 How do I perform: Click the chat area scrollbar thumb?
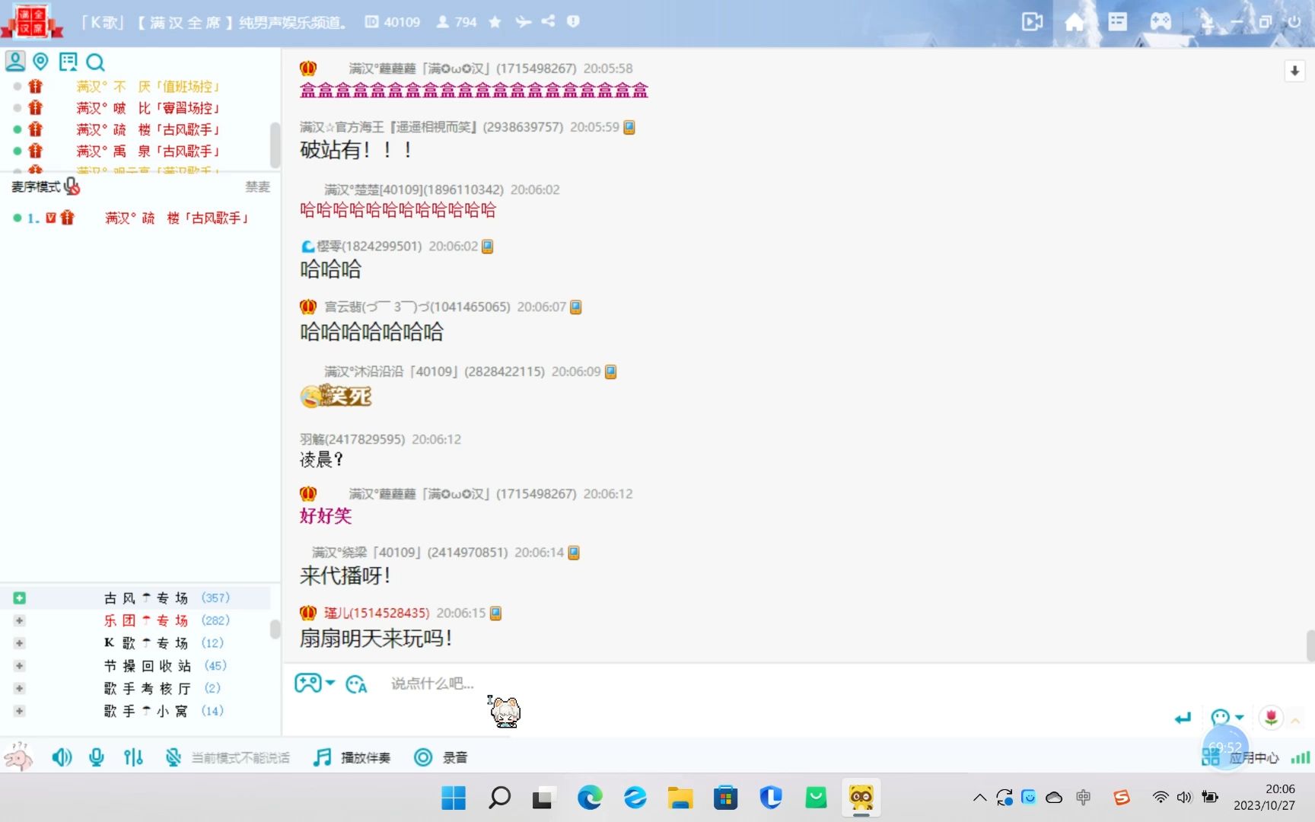click(x=1310, y=645)
